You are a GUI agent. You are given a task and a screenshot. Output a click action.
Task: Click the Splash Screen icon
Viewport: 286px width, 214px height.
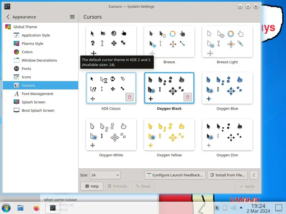(16, 102)
